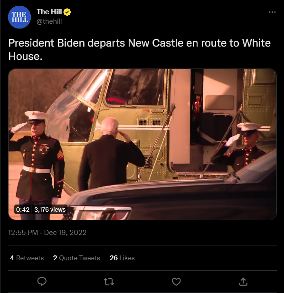
Task: Open the 12:55 PM timestamp link
Action: click(23, 233)
